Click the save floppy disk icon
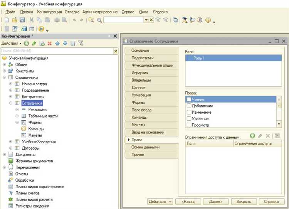Viewport: 289px width, 209px height. [22, 20]
